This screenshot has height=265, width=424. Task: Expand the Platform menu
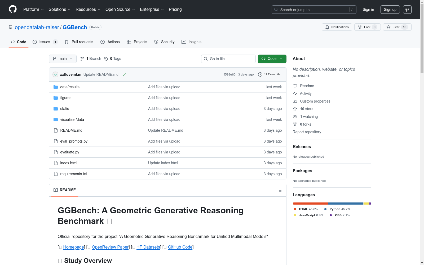pyautogui.click(x=34, y=10)
